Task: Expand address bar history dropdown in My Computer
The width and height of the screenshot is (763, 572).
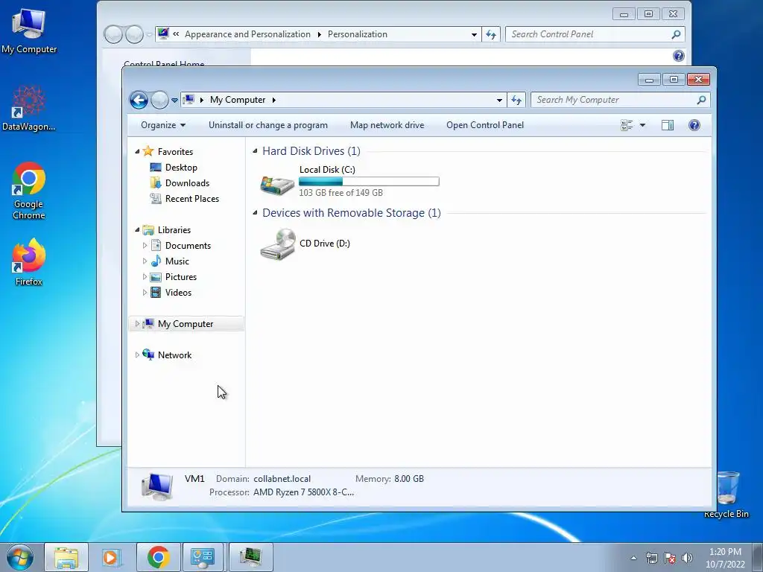Action: coord(499,101)
